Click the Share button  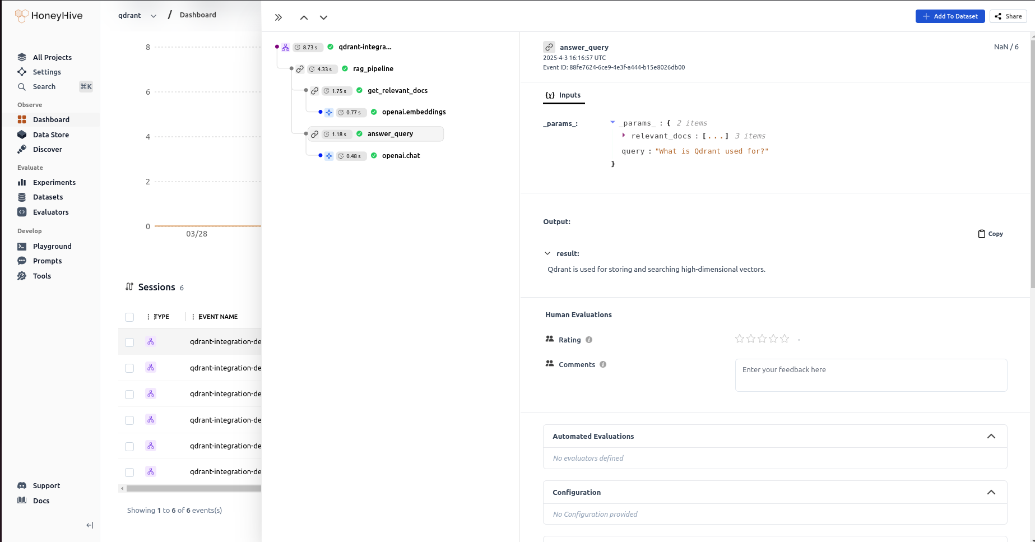(1008, 16)
